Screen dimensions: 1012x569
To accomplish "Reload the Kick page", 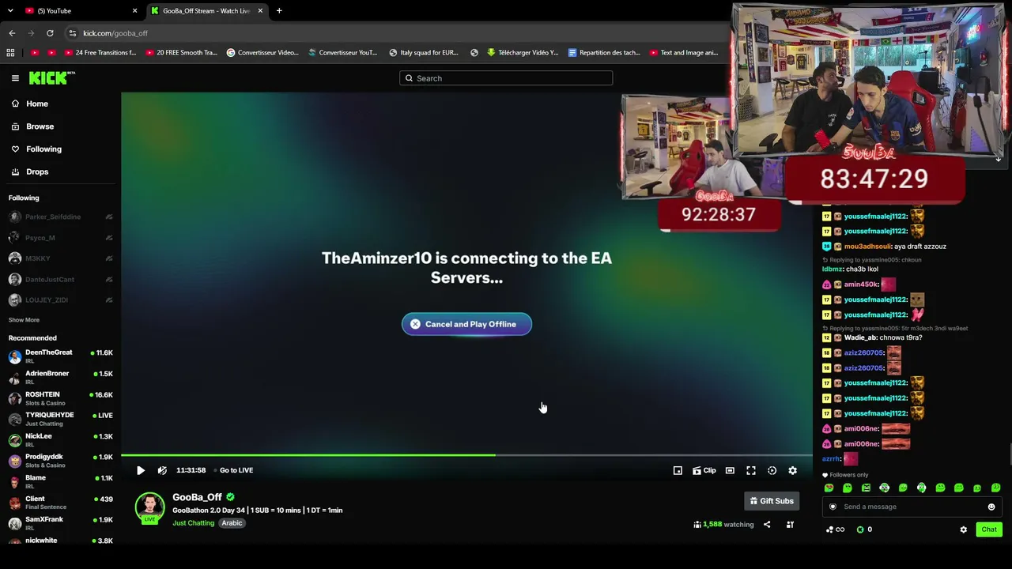I will pyautogui.click(x=50, y=33).
